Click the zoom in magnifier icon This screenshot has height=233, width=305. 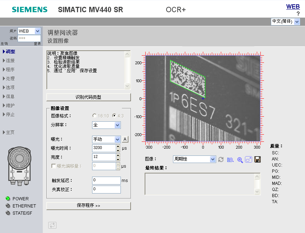click(240, 159)
